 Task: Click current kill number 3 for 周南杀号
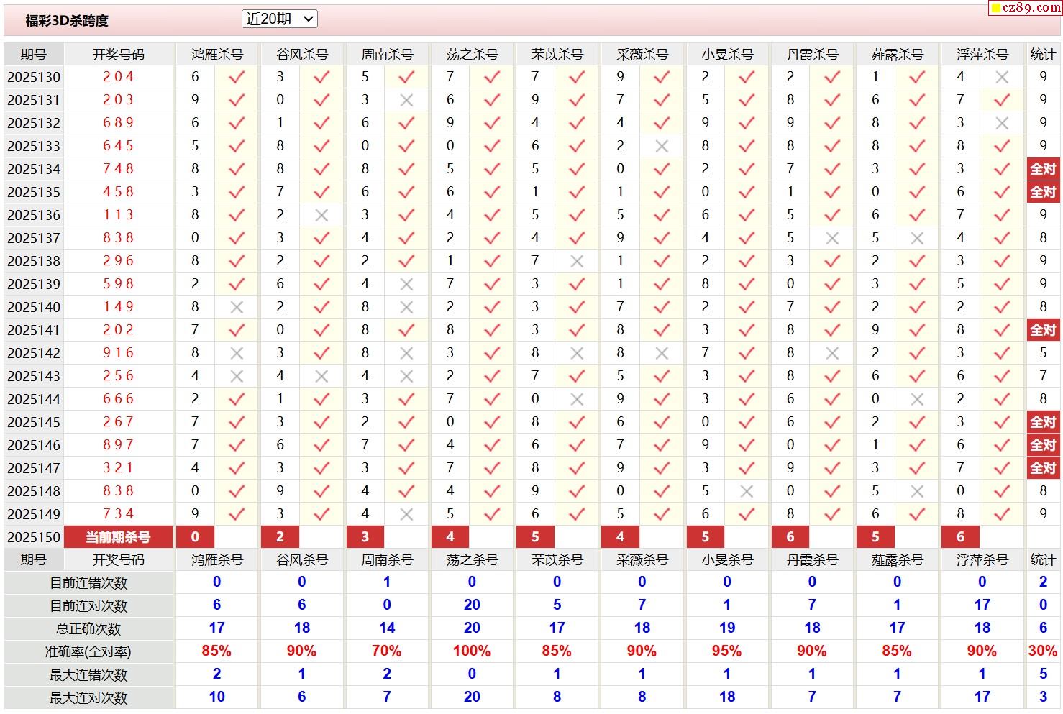point(365,537)
